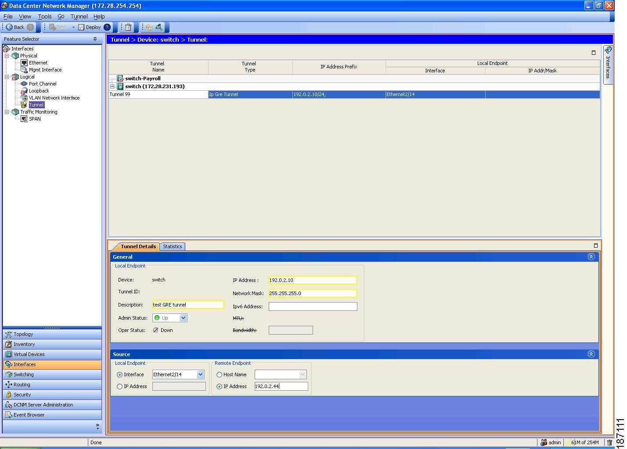Open the Tunnel menu
627x449 pixels.
click(x=79, y=16)
